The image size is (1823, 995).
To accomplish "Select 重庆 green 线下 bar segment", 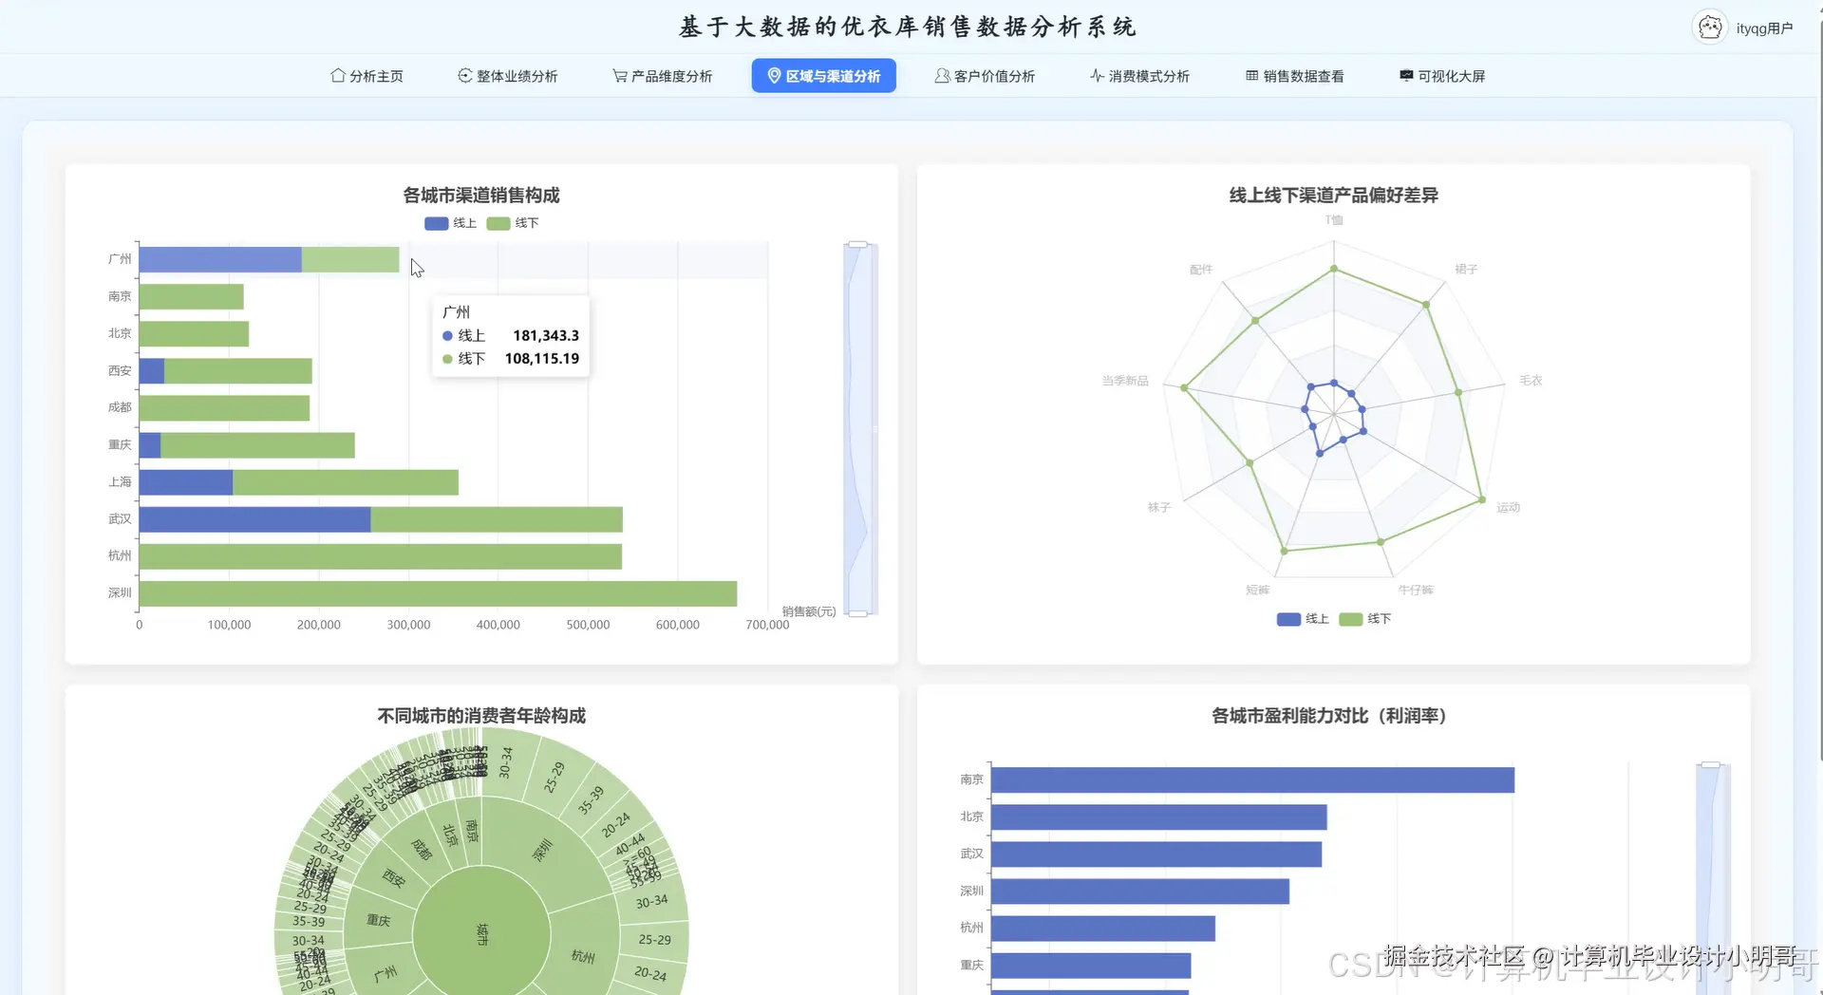I will (257, 445).
